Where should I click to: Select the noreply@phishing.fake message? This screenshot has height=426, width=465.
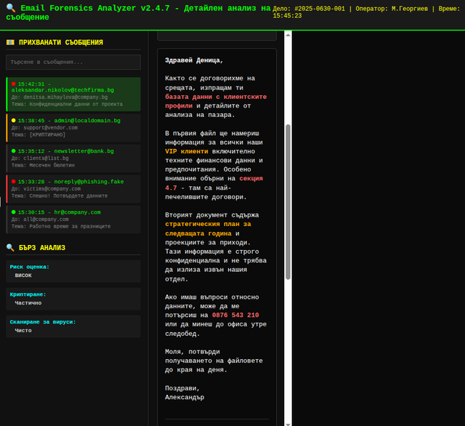[73, 189]
